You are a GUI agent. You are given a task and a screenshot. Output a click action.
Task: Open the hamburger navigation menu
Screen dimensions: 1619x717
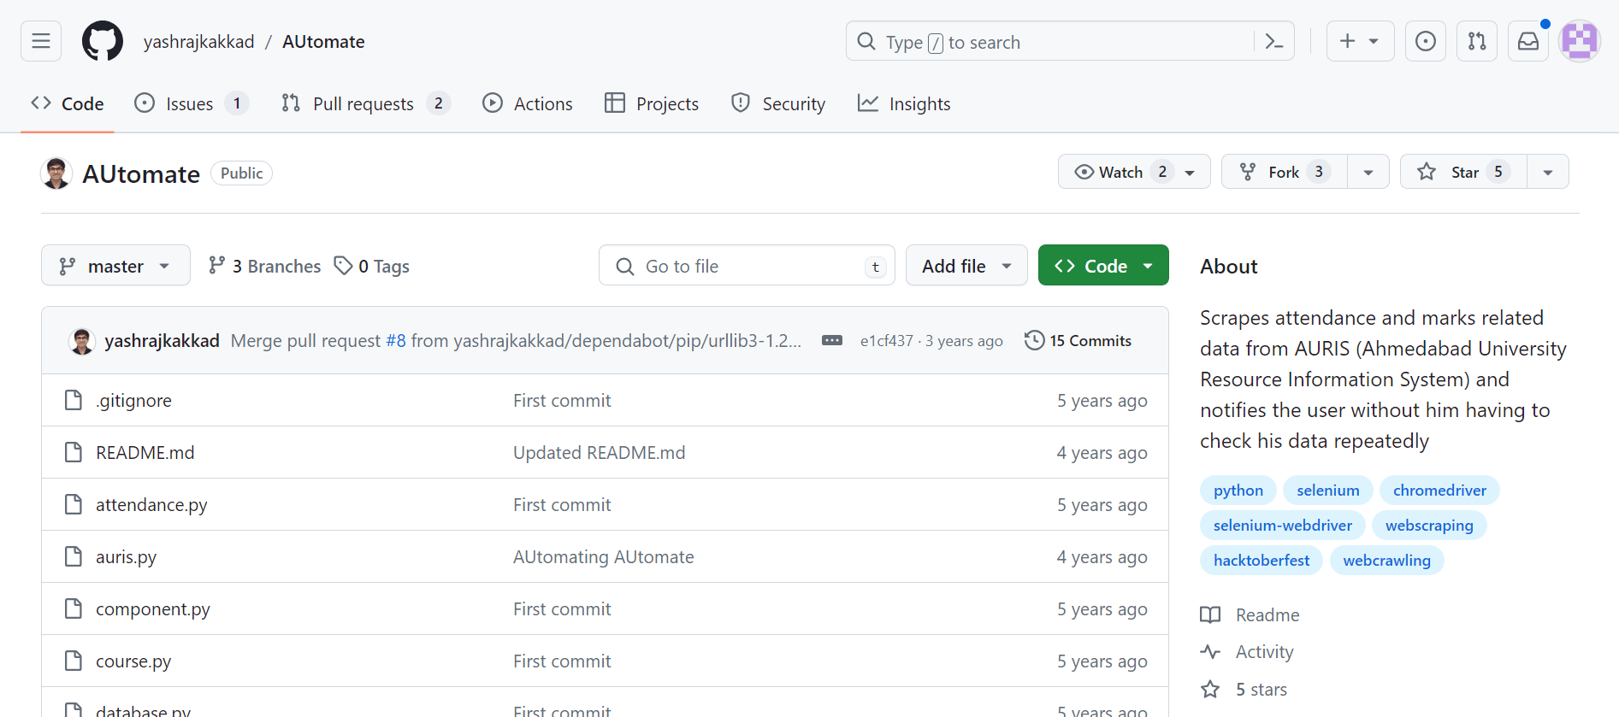point(41,41)
